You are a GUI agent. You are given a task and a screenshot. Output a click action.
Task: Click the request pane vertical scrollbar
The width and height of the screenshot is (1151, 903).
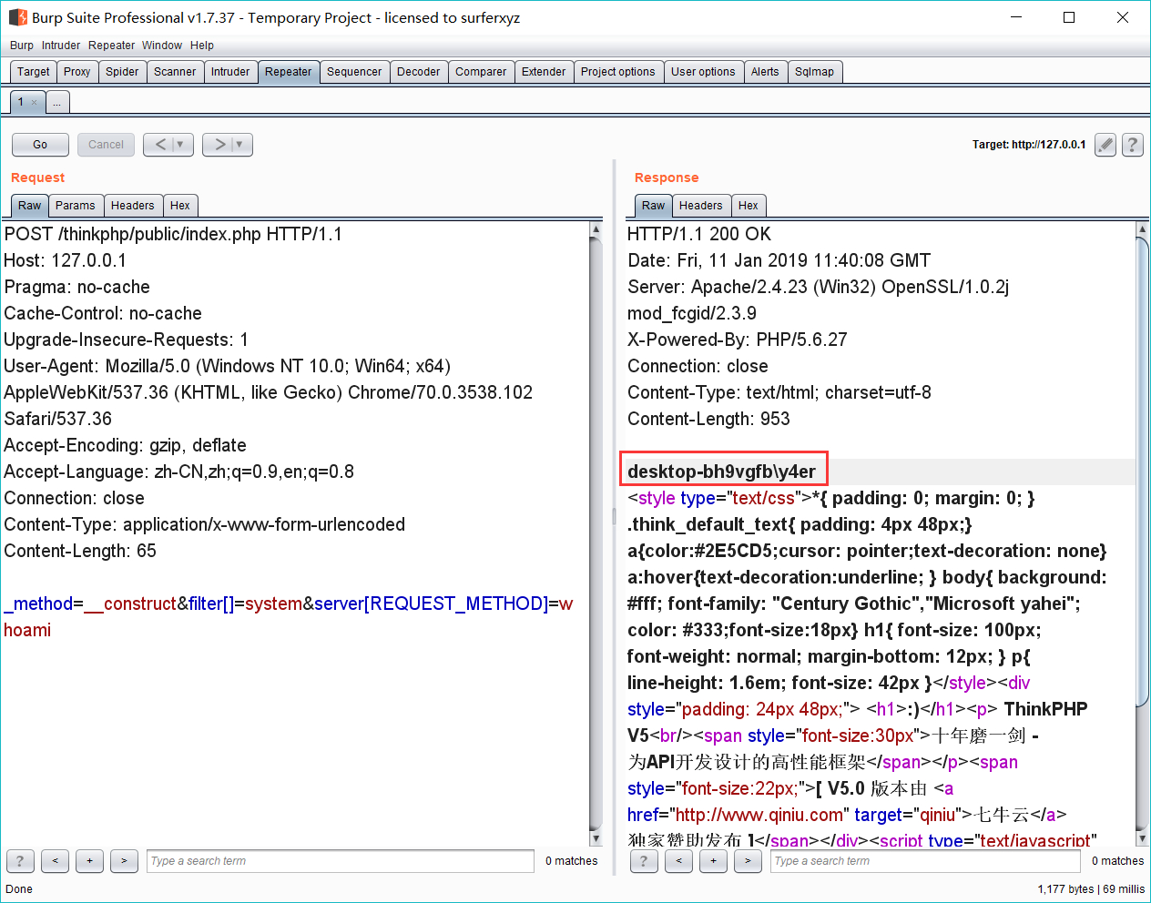(x=596, y=533)
